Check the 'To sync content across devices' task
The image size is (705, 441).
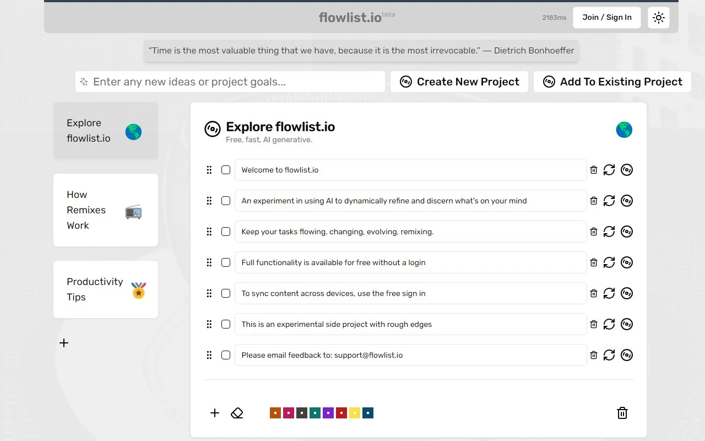coord(226,293)
